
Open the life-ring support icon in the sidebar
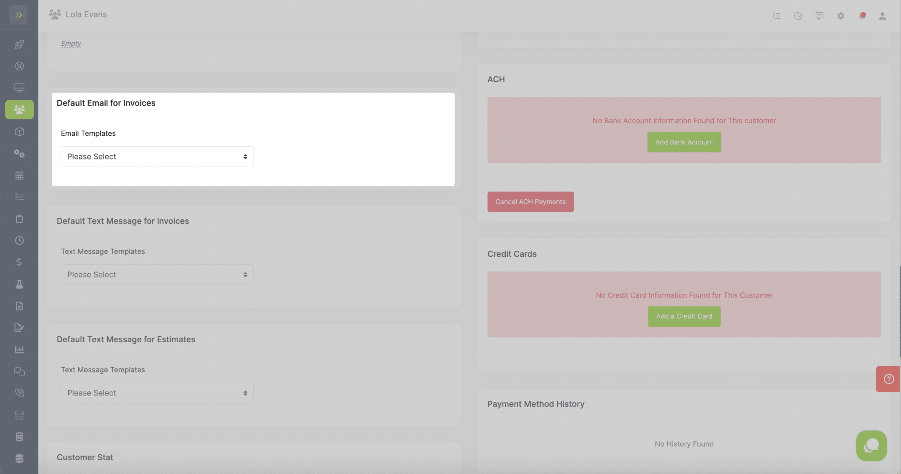click(x=19, y=66)
